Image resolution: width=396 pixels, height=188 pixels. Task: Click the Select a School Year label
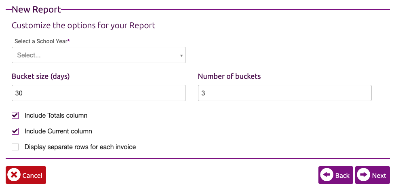click(42, 41)
